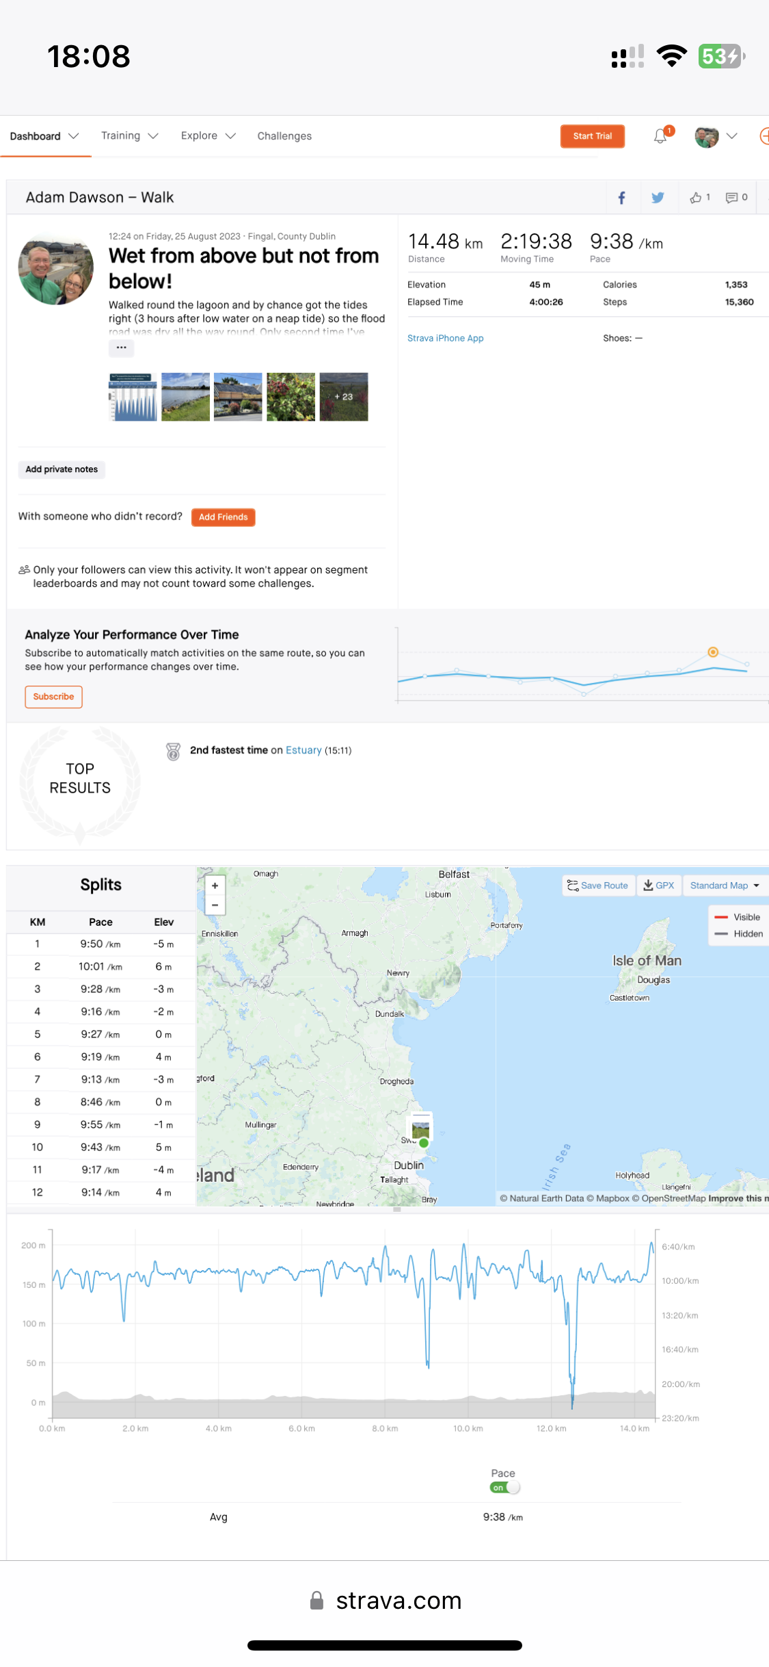Viewport: 769px width, 1667px height.
Task: Go to Challenges tab
Action: 284,136
